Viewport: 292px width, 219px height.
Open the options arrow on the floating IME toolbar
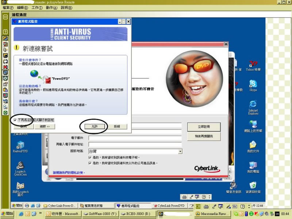210,197
